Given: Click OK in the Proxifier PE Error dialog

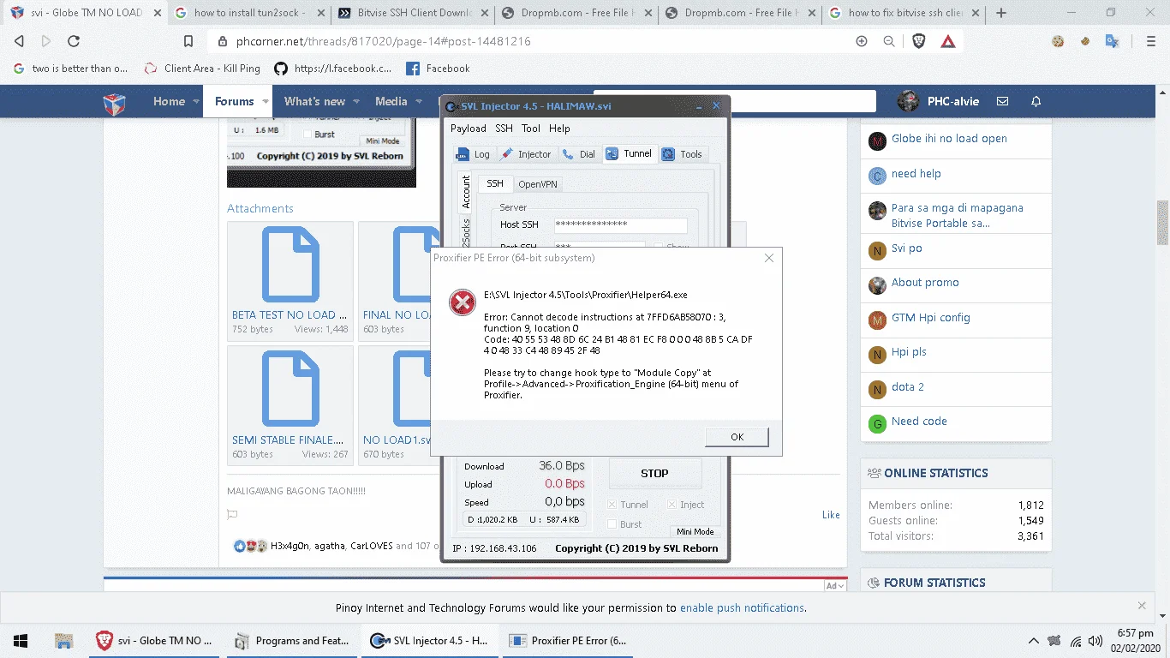Looking at the screenshot, I should [737, 437].
